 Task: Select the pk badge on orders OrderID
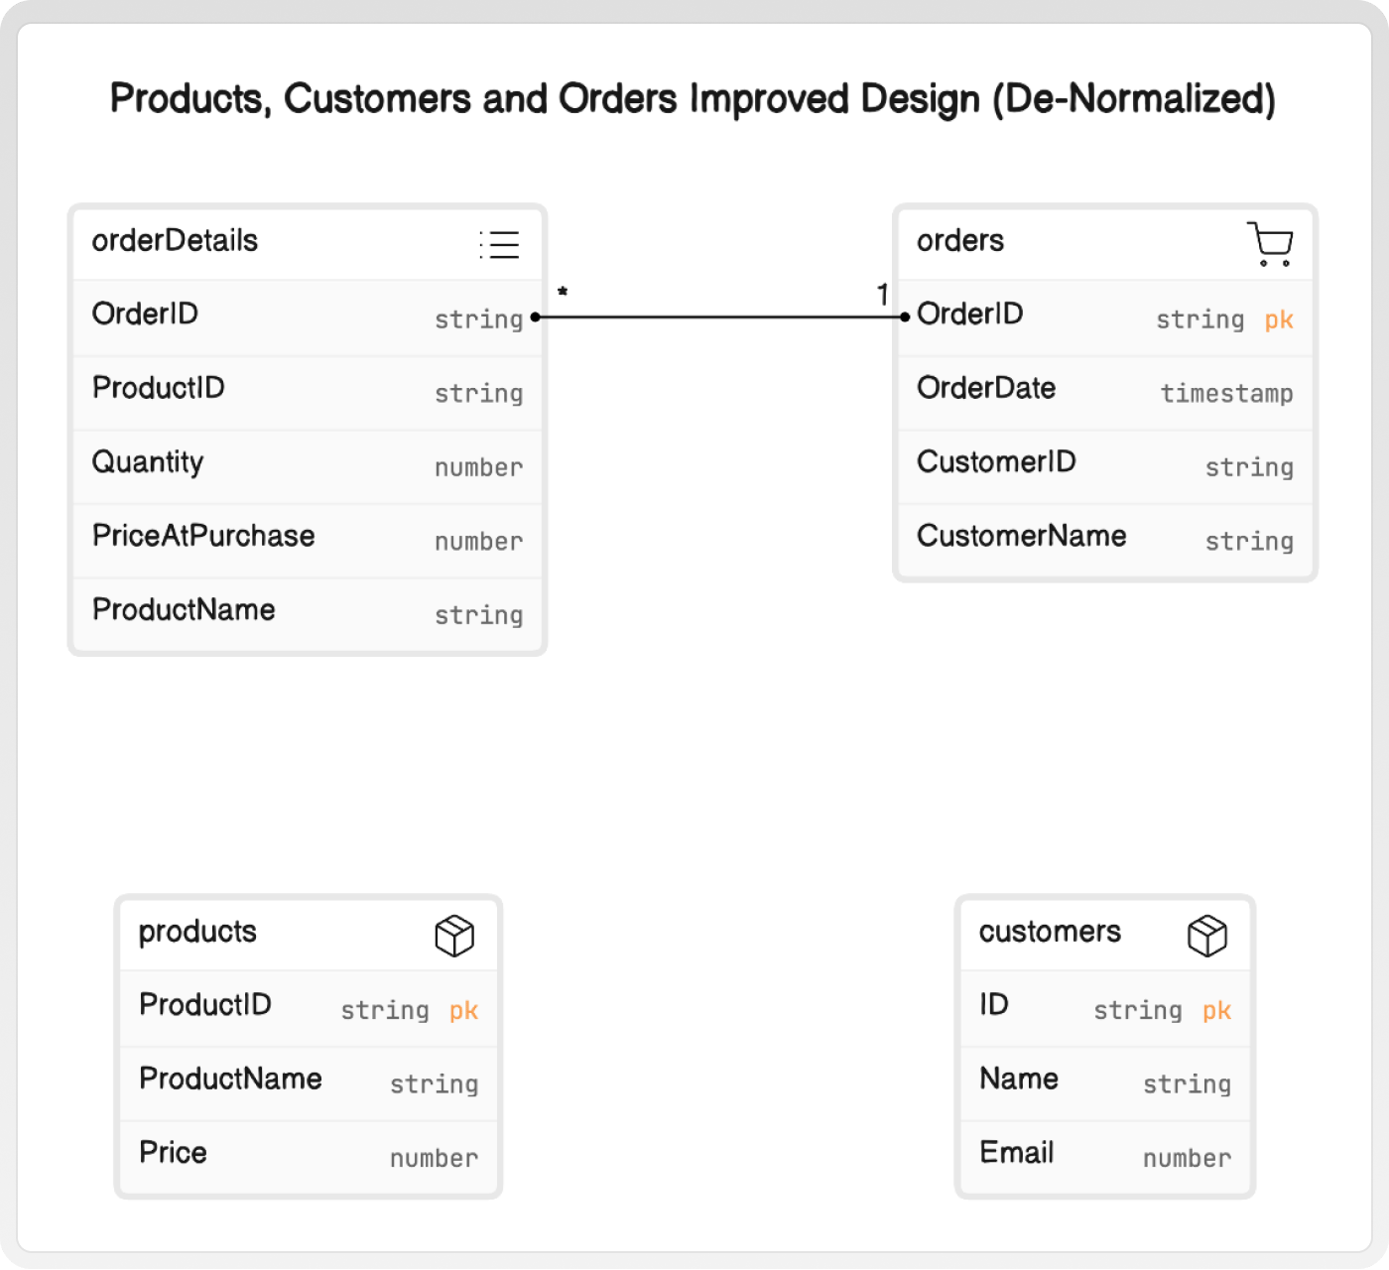pyautogui.click(x=1279, y=319)
